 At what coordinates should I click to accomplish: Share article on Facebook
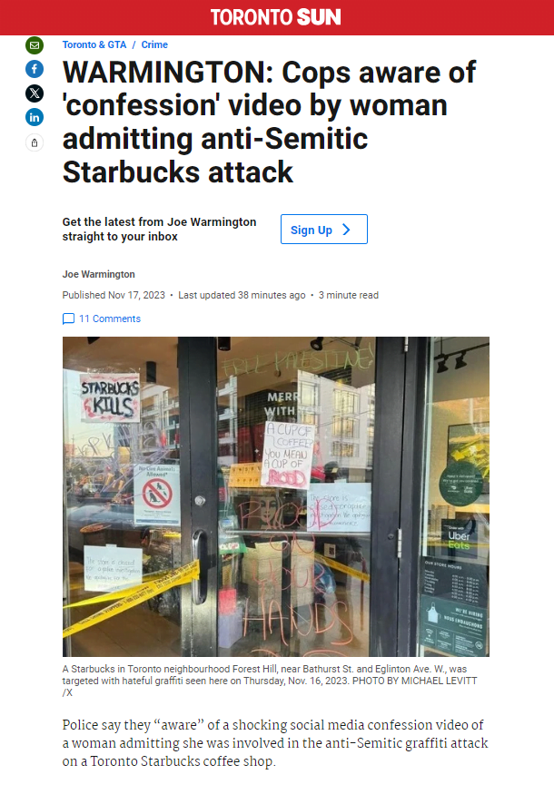click(x=35, y=69)
